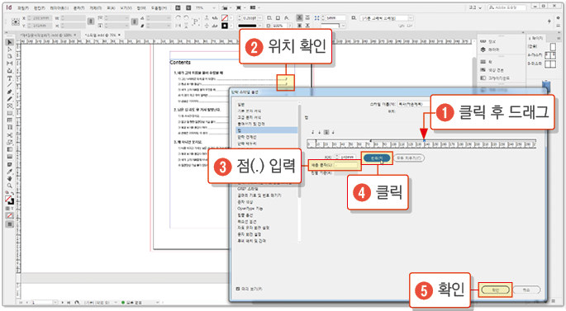Image resolution: width=566 pixels, height=311 pixels.
Task: Click the cancel button in the dialog
Action: (x=526, y=290)
